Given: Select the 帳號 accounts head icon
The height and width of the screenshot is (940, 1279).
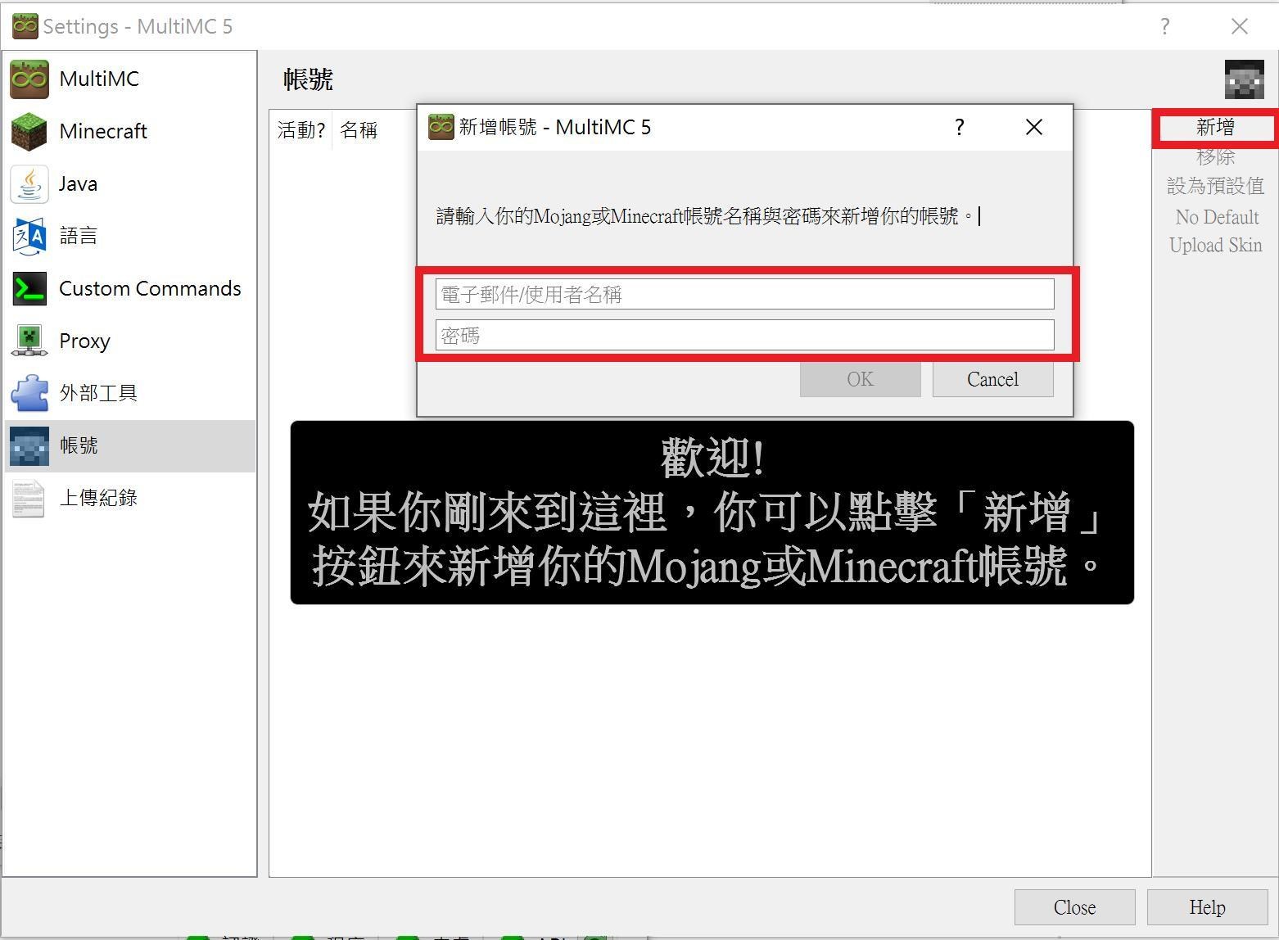Looking at the screenshot, I should tap(29, 445).
